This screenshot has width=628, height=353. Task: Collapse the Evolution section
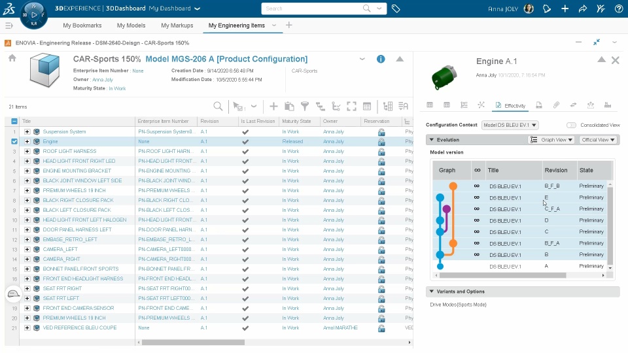pos(432,140)
